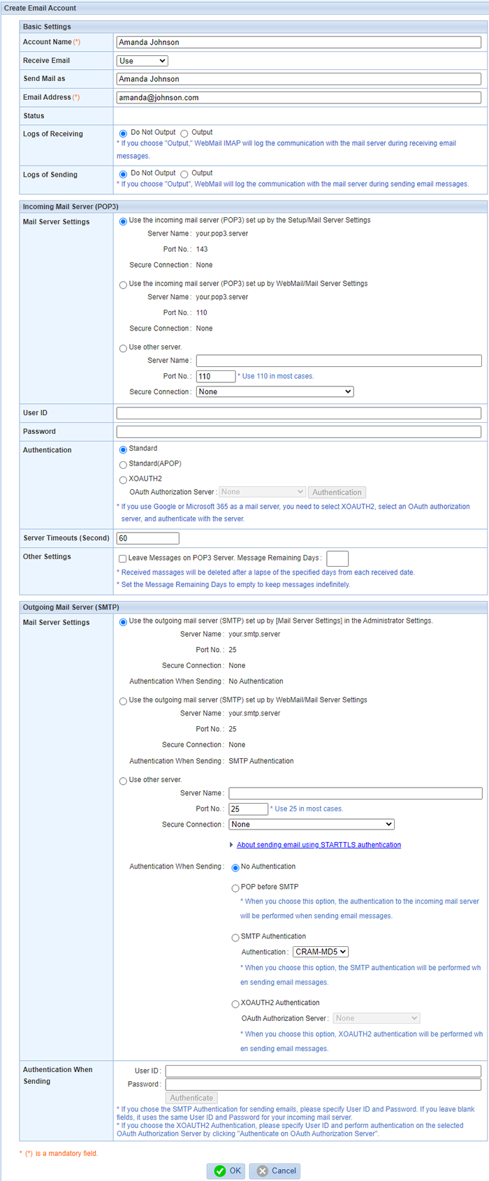Click the Port No. value 143
This screenshot has height=1181, width=489.
point(202,249)
